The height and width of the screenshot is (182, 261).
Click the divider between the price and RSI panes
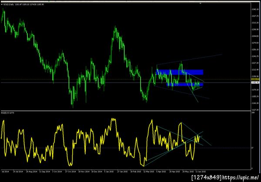(x=125, y=111)
